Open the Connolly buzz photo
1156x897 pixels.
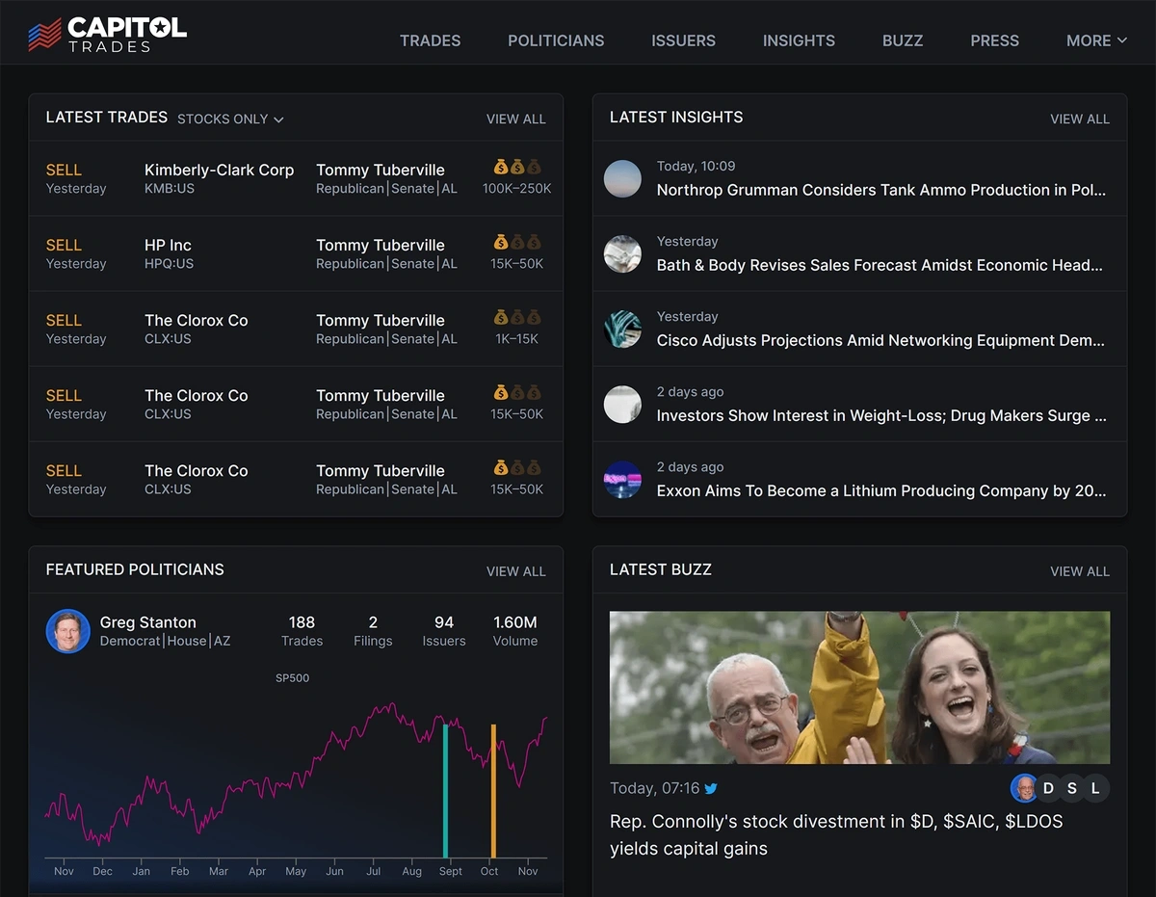click(859, 687)
